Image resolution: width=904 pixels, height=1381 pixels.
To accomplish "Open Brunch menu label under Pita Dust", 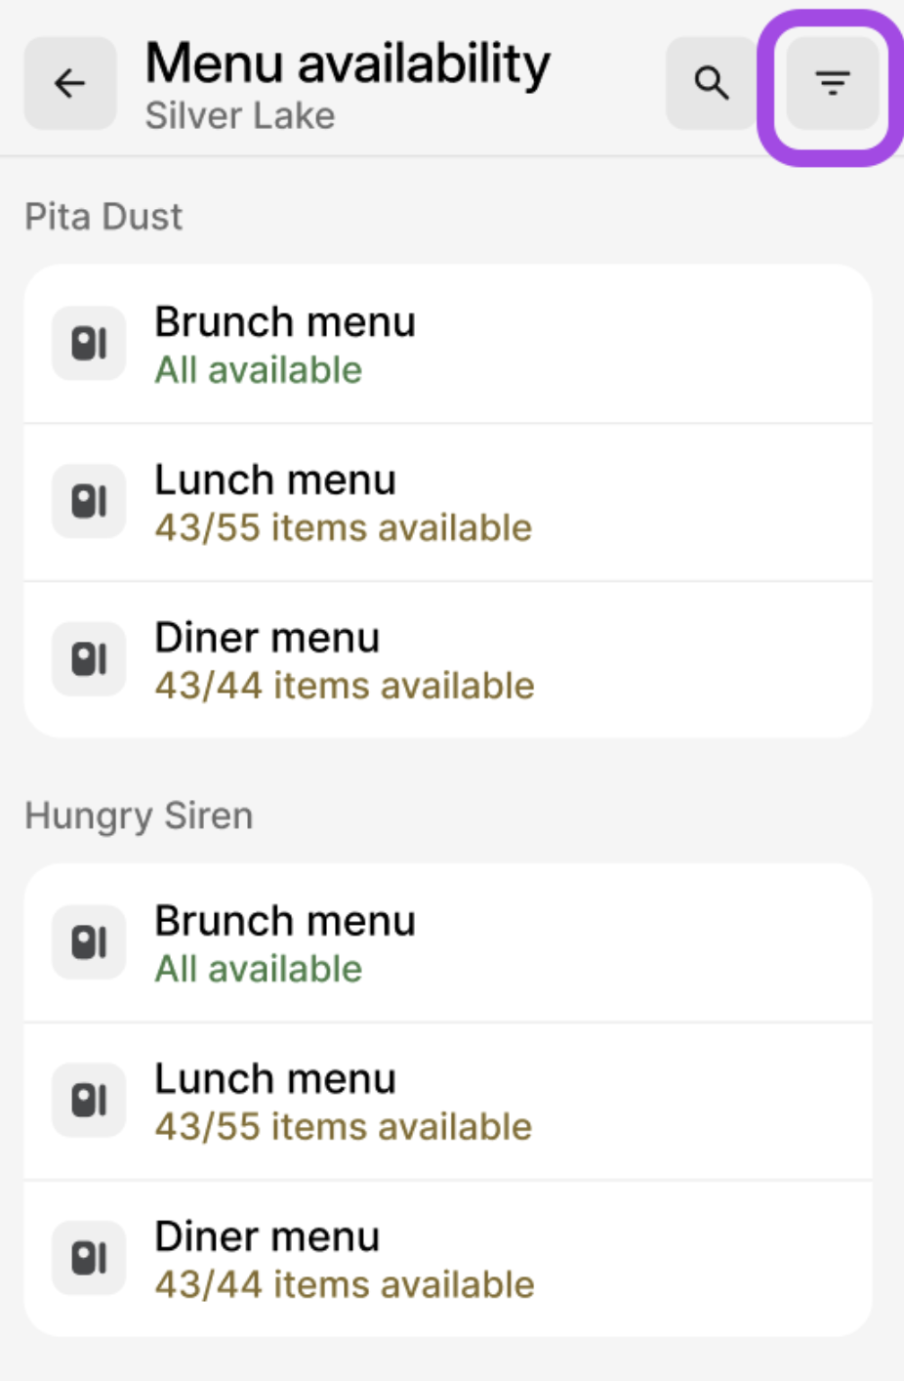I will [285, 322].
